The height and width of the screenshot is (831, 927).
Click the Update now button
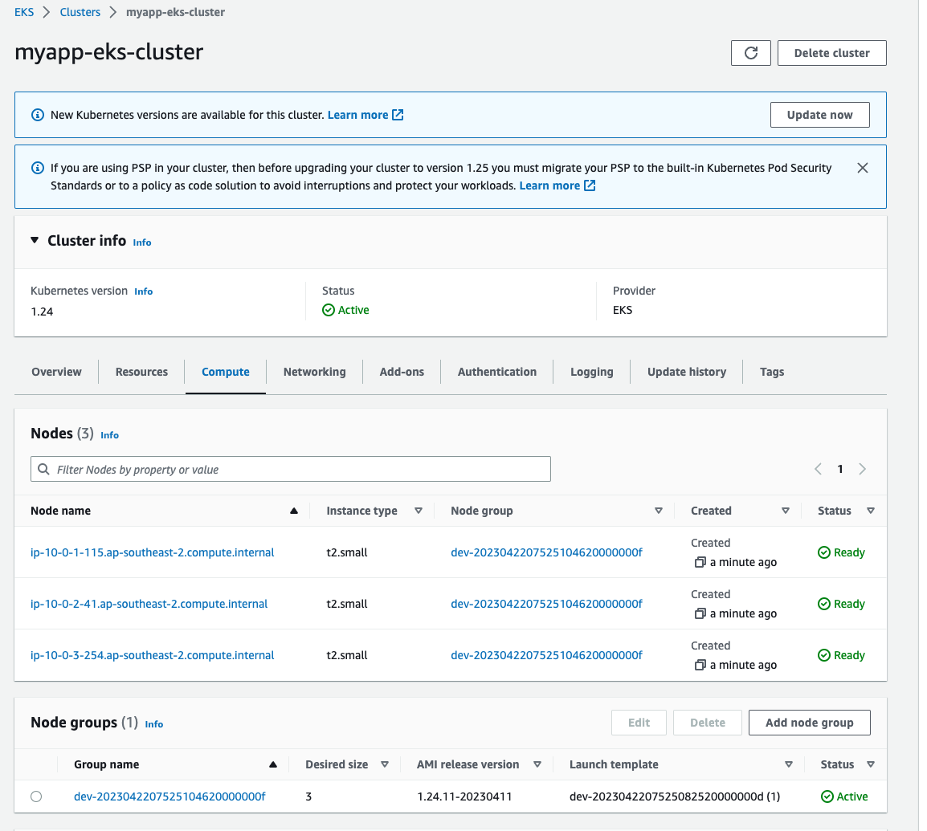(820, 115)
